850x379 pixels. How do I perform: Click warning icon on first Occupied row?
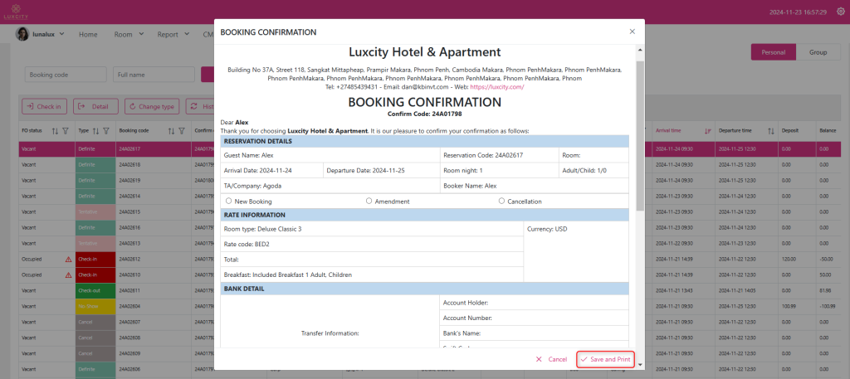(68, 259)
